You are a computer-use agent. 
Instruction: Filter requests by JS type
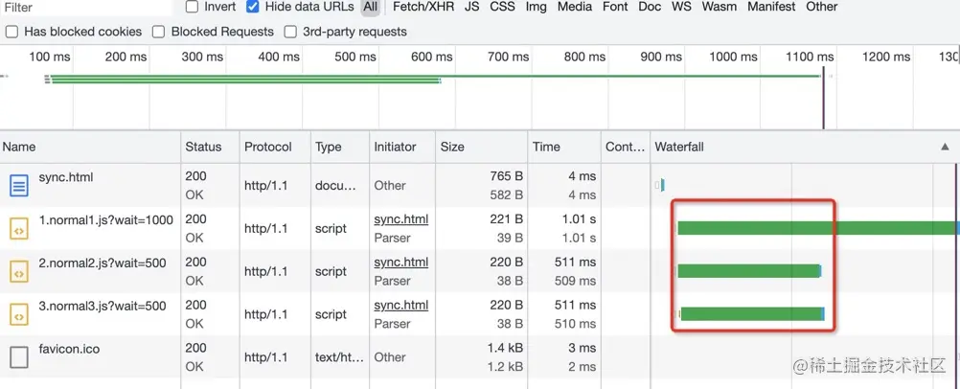click(x=472, y=7)
